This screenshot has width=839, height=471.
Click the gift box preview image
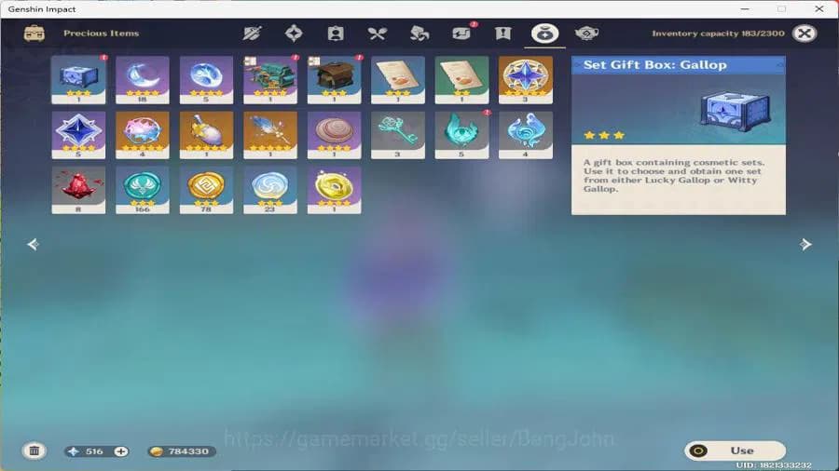[x=736, y=111]
